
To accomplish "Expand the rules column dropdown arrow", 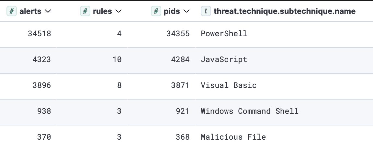I will [x=119, y=12].
